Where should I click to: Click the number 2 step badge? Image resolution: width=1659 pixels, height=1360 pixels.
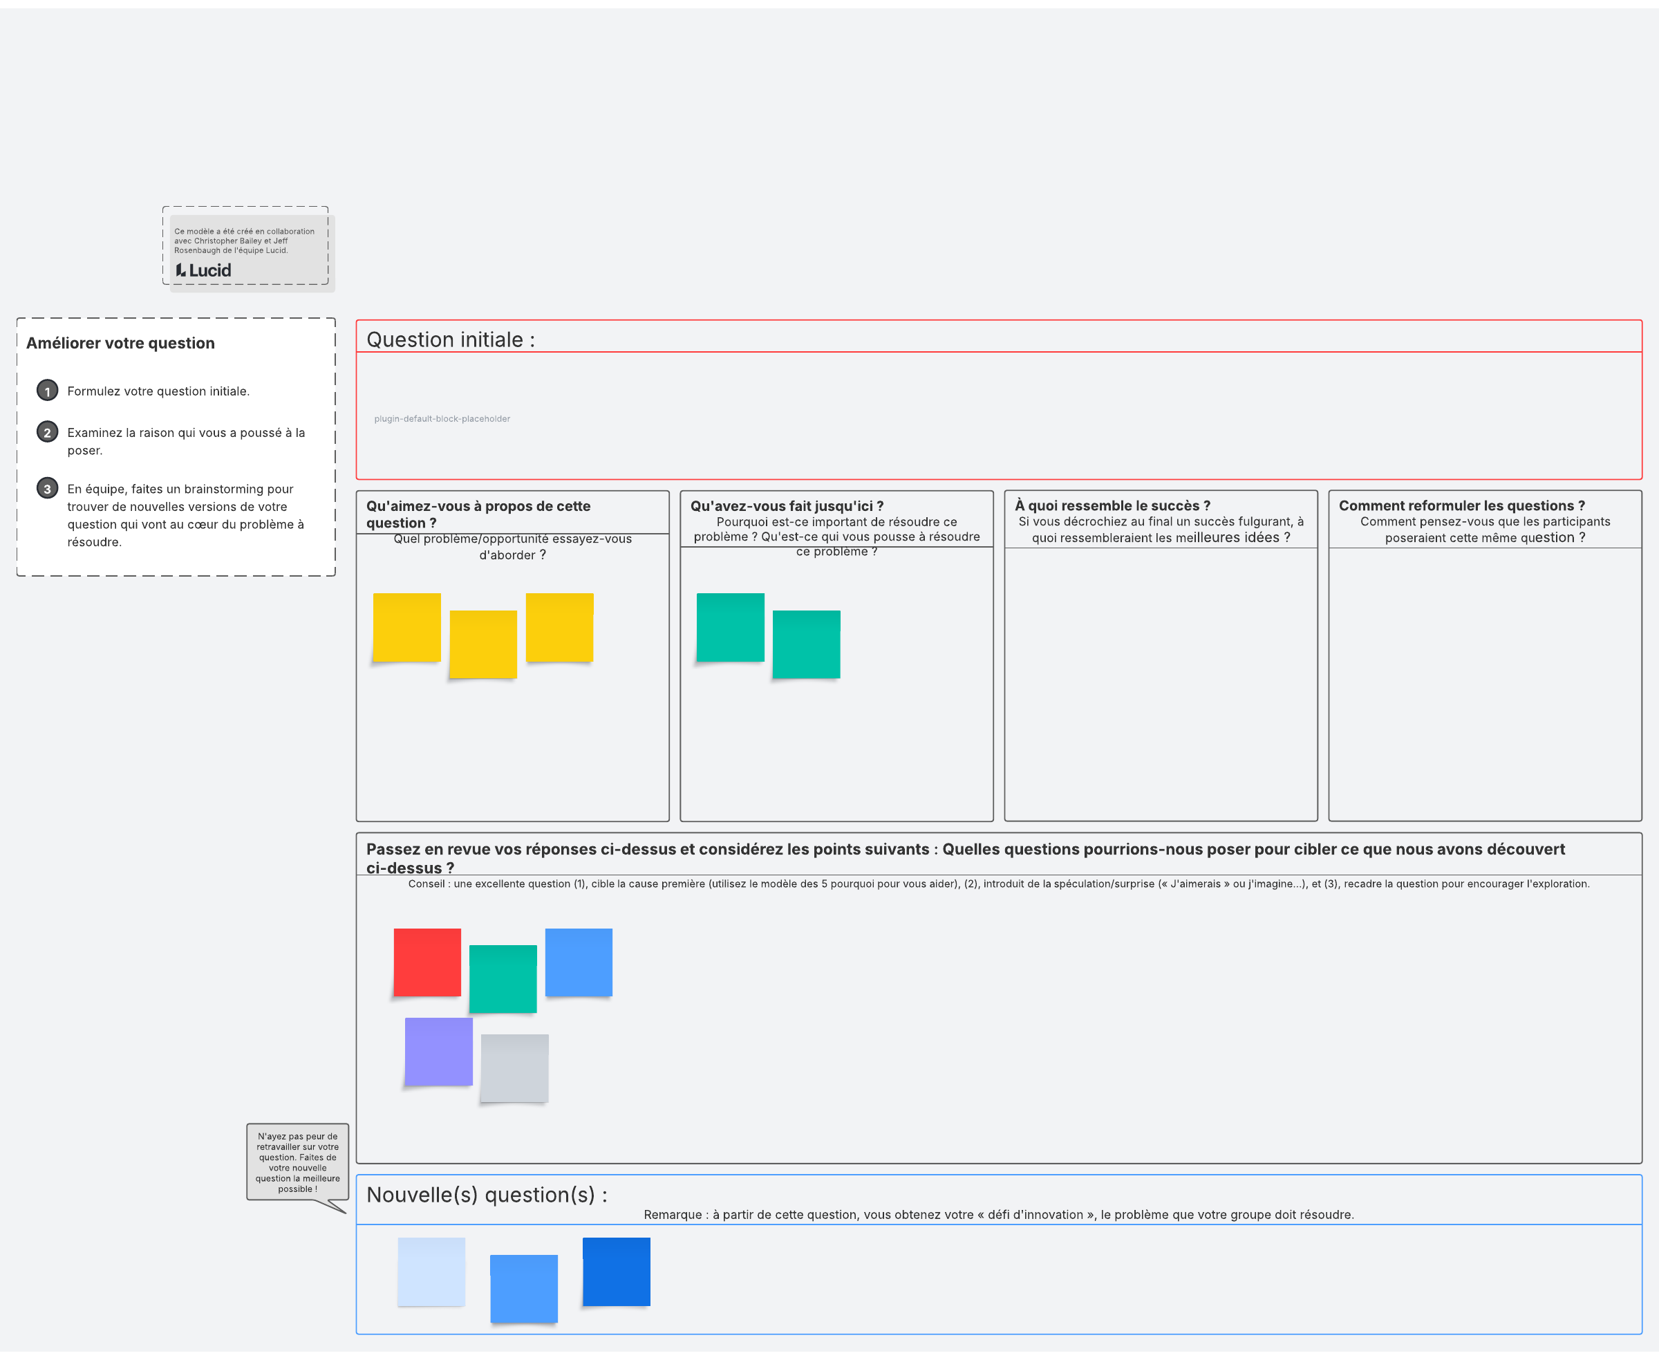point(47,432)
